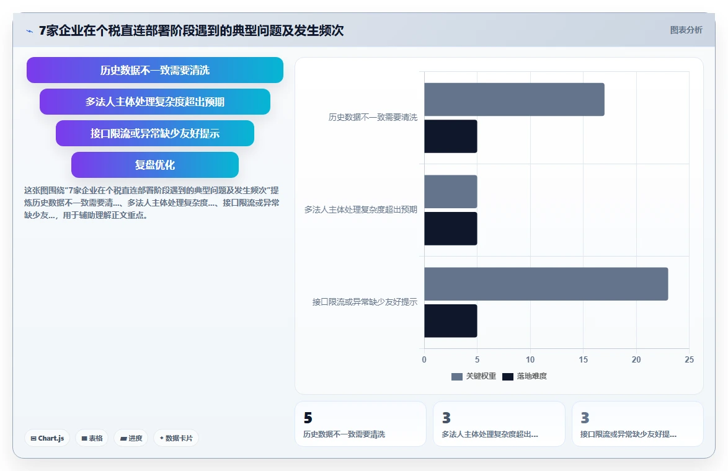Toggle the 关键权重 legend swatch
728x471 pixels.
[x=457, y=376]
